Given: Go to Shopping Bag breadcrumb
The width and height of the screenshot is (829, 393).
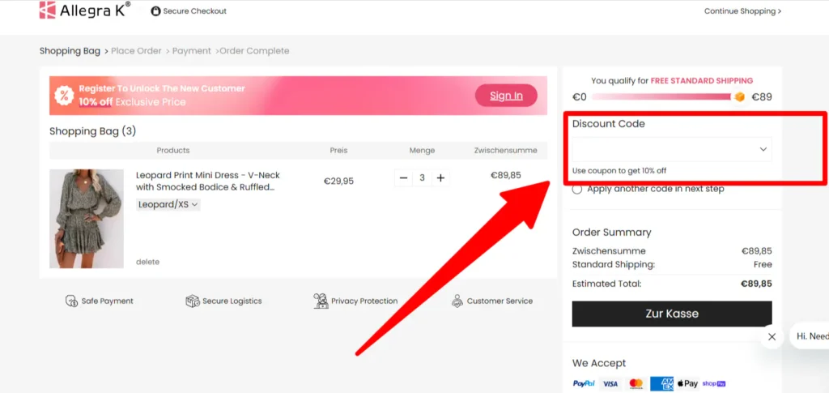Looking at the screenshot, I should 70,51.
